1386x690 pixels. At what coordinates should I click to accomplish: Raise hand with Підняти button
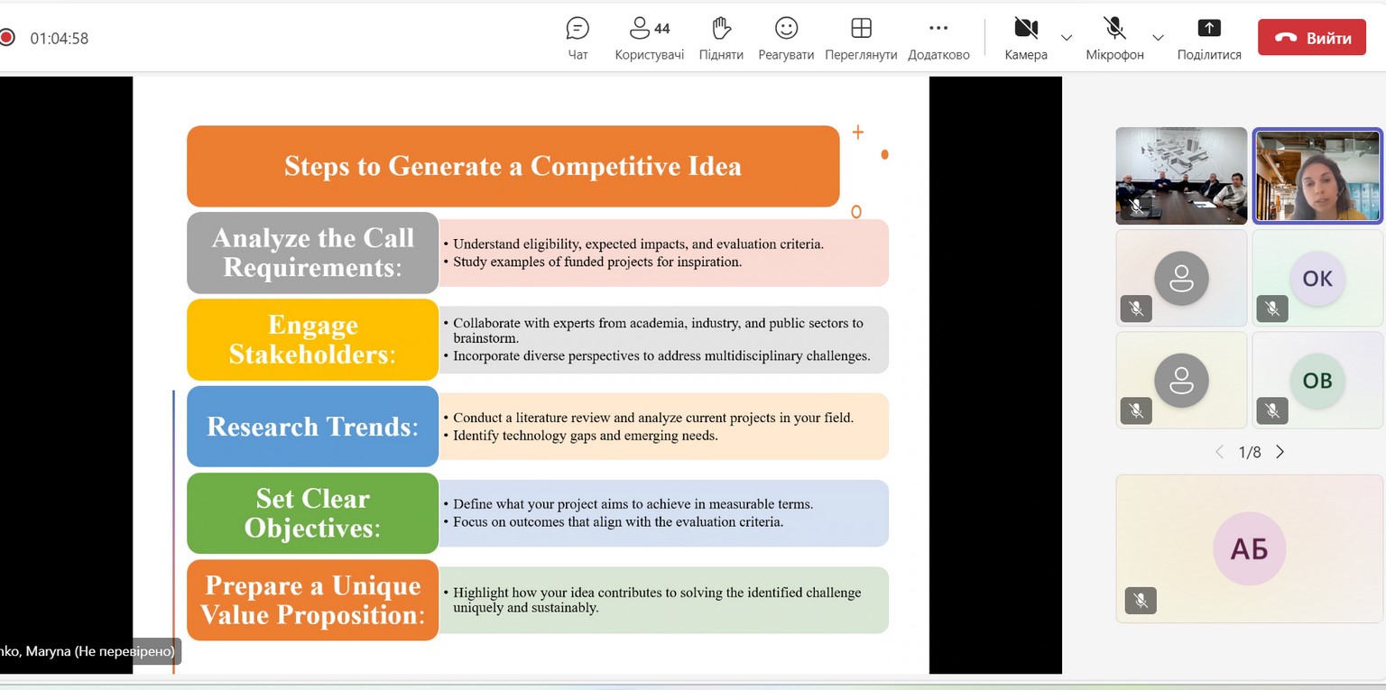[x=721, y=38]
